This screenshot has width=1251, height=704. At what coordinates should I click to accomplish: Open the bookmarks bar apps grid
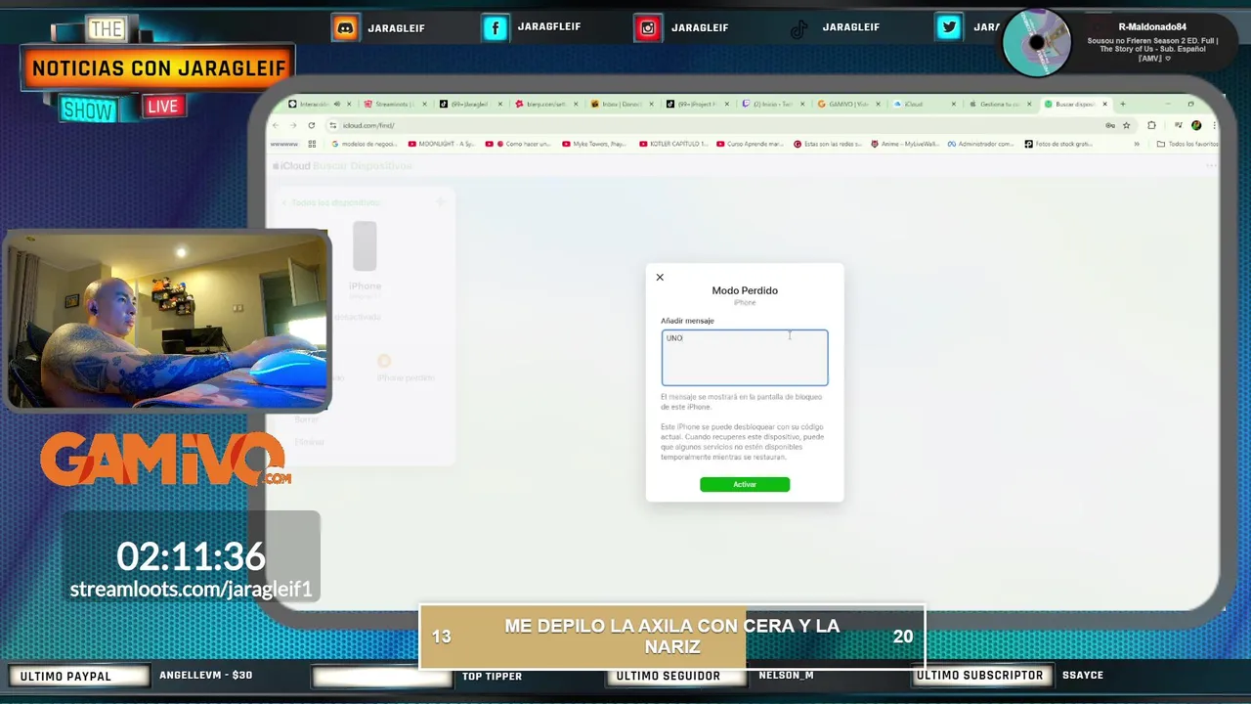312,144
